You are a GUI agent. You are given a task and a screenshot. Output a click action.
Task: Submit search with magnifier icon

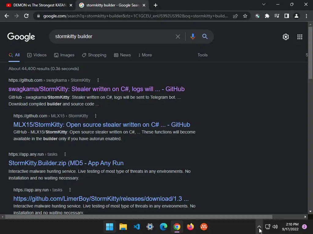[205, 37]
